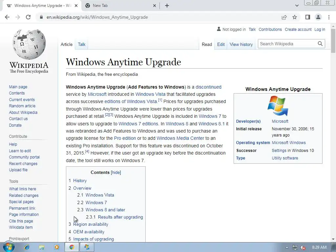Image resolution: width=336 pixels, height=252 pixels.
Task: Open Recent changes in sidebar
Action: pos(23,163)
